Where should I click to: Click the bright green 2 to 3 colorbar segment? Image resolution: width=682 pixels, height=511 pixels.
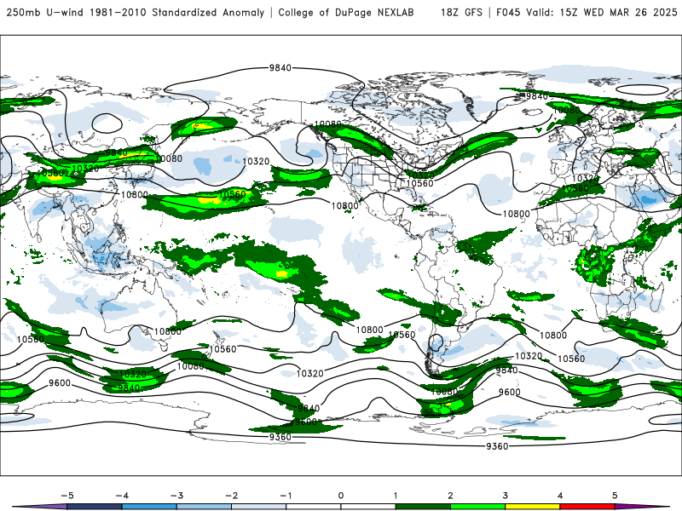click(478, 507)
